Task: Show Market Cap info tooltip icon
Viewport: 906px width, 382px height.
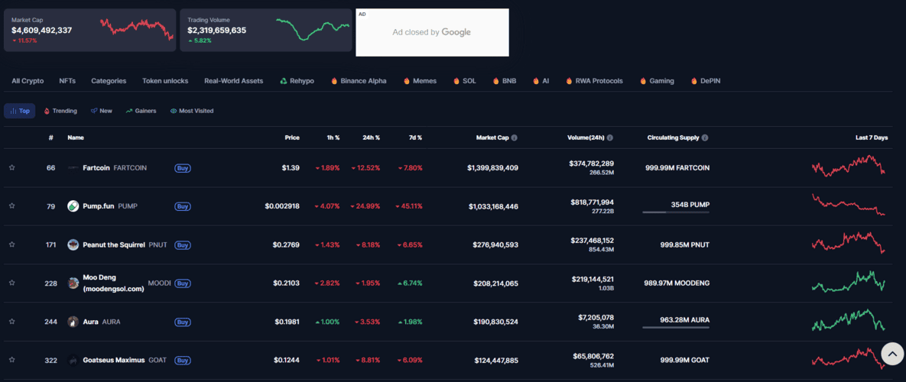Action: click(515, 138)
